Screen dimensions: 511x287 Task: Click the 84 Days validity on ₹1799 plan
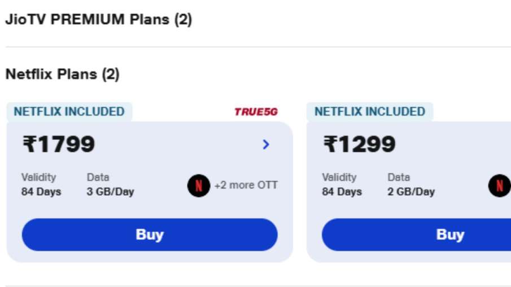point(41,192)
